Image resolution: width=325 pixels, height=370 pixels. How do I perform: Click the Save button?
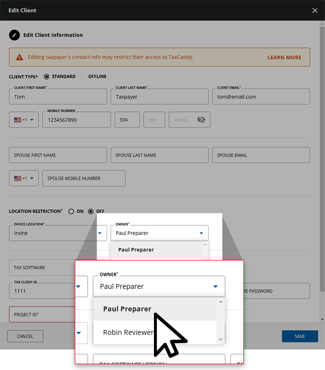point(300,336)
